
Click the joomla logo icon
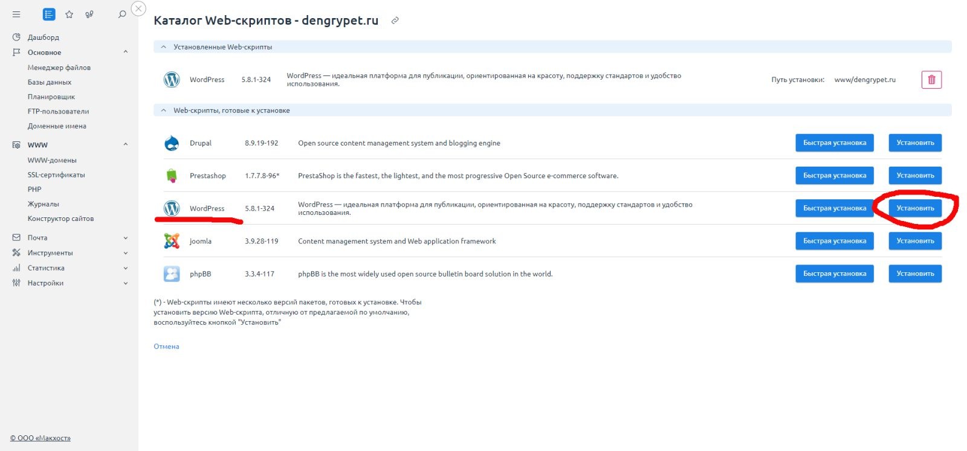click(172, 241)
